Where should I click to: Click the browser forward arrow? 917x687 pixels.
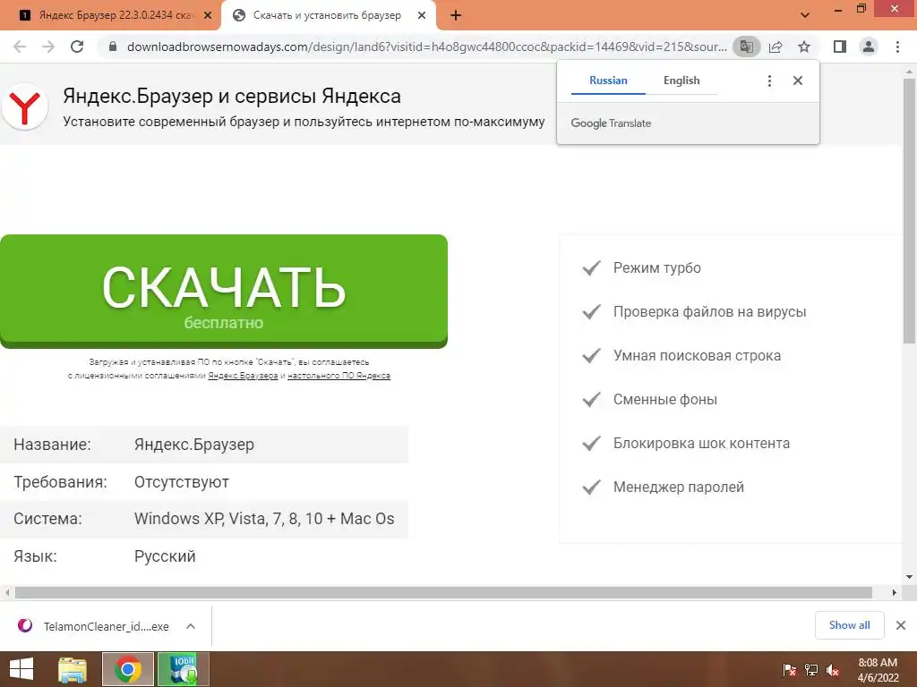click(48, 47)
